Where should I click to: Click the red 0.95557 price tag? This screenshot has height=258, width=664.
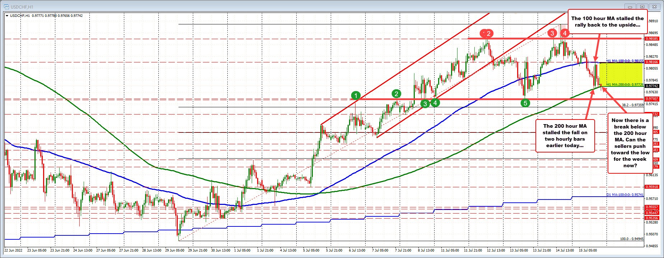[x=652, y=207]
